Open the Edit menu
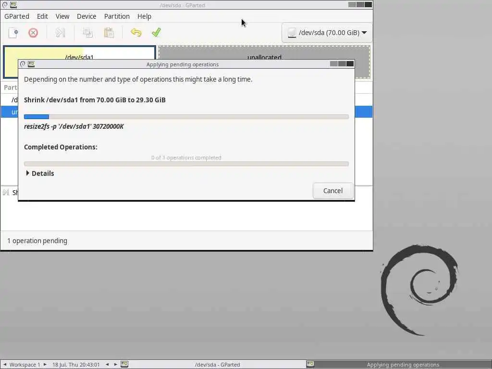This screenshot has width=492, height=369. [42, 16]
